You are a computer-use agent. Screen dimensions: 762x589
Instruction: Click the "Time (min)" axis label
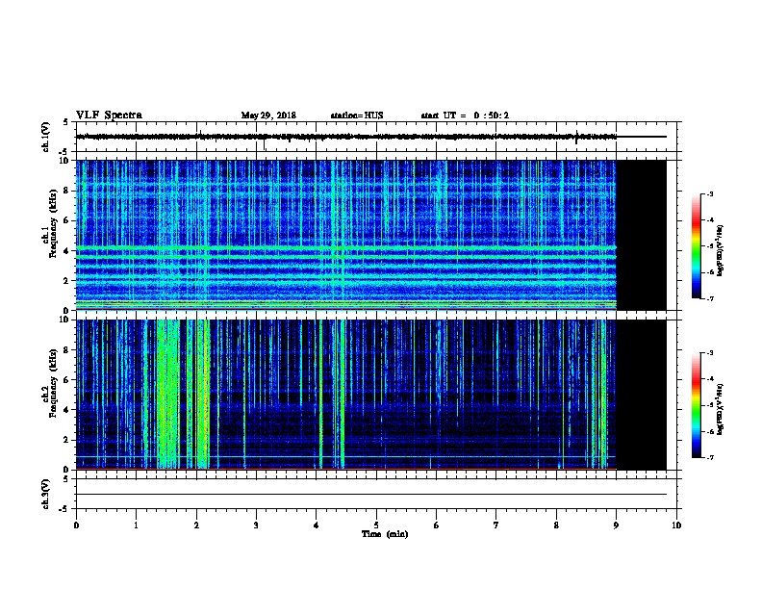click(x=385, y=534)
